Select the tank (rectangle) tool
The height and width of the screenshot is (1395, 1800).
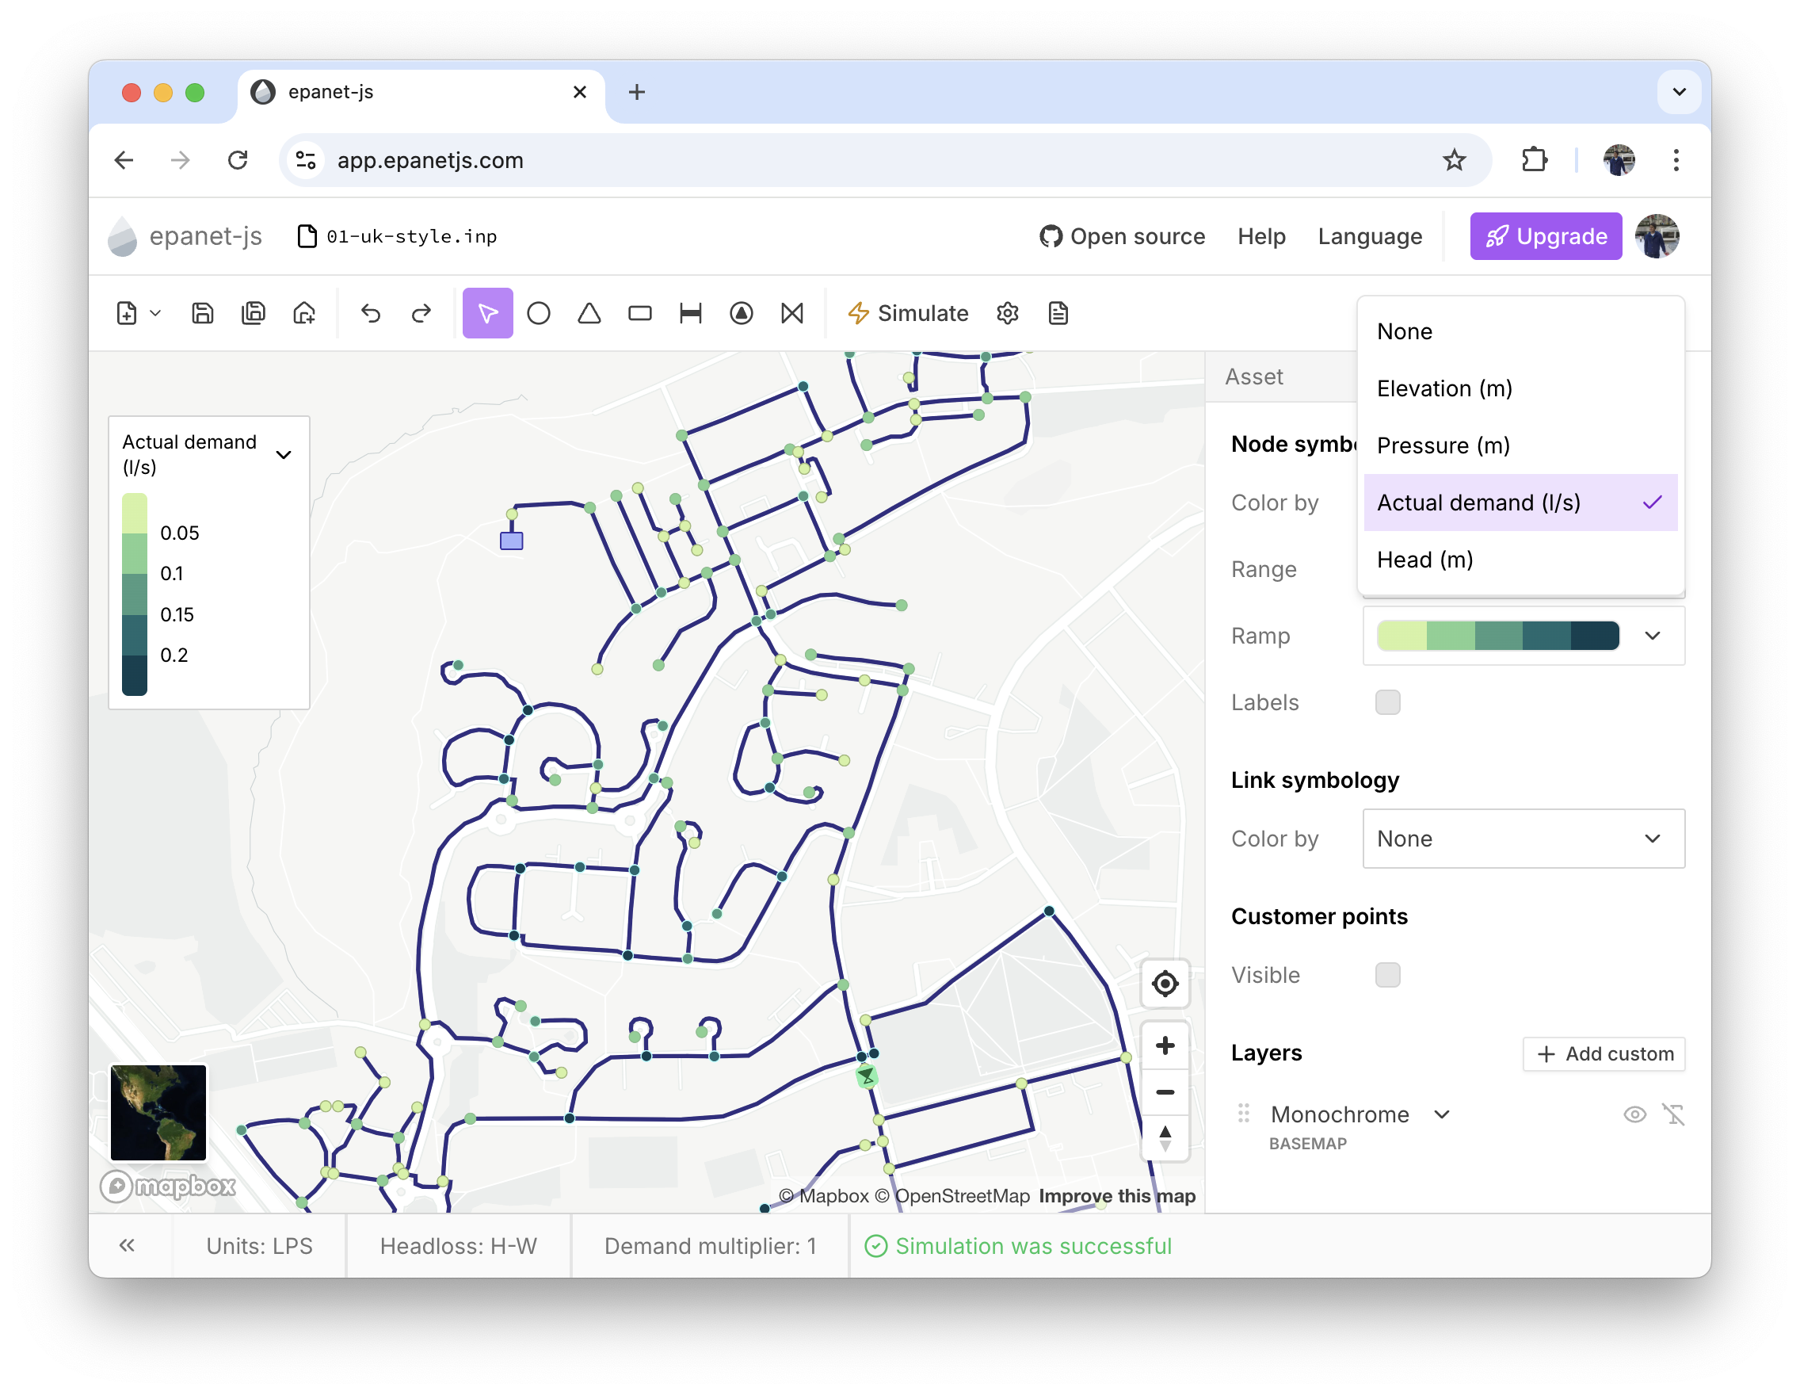pyautogui.click(x=639, y=313)
